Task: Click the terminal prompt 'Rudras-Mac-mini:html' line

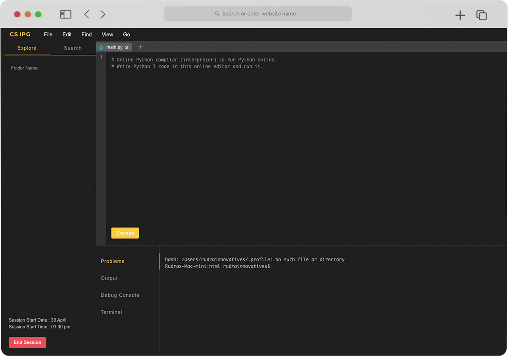Action: 218,266
